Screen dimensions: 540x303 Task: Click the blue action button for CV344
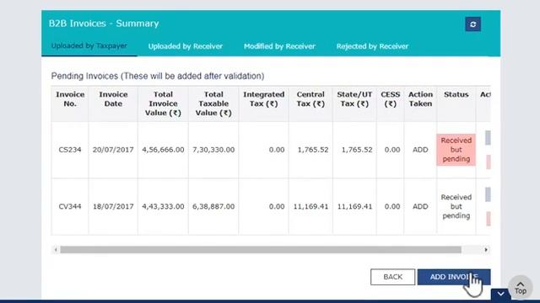coord(488,194)
